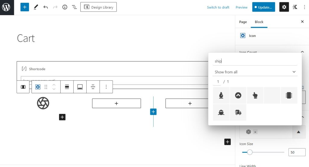The image size is (309, 167).
Task: Choose the fast shipping truck icon
Action: (x=238, y=112)
